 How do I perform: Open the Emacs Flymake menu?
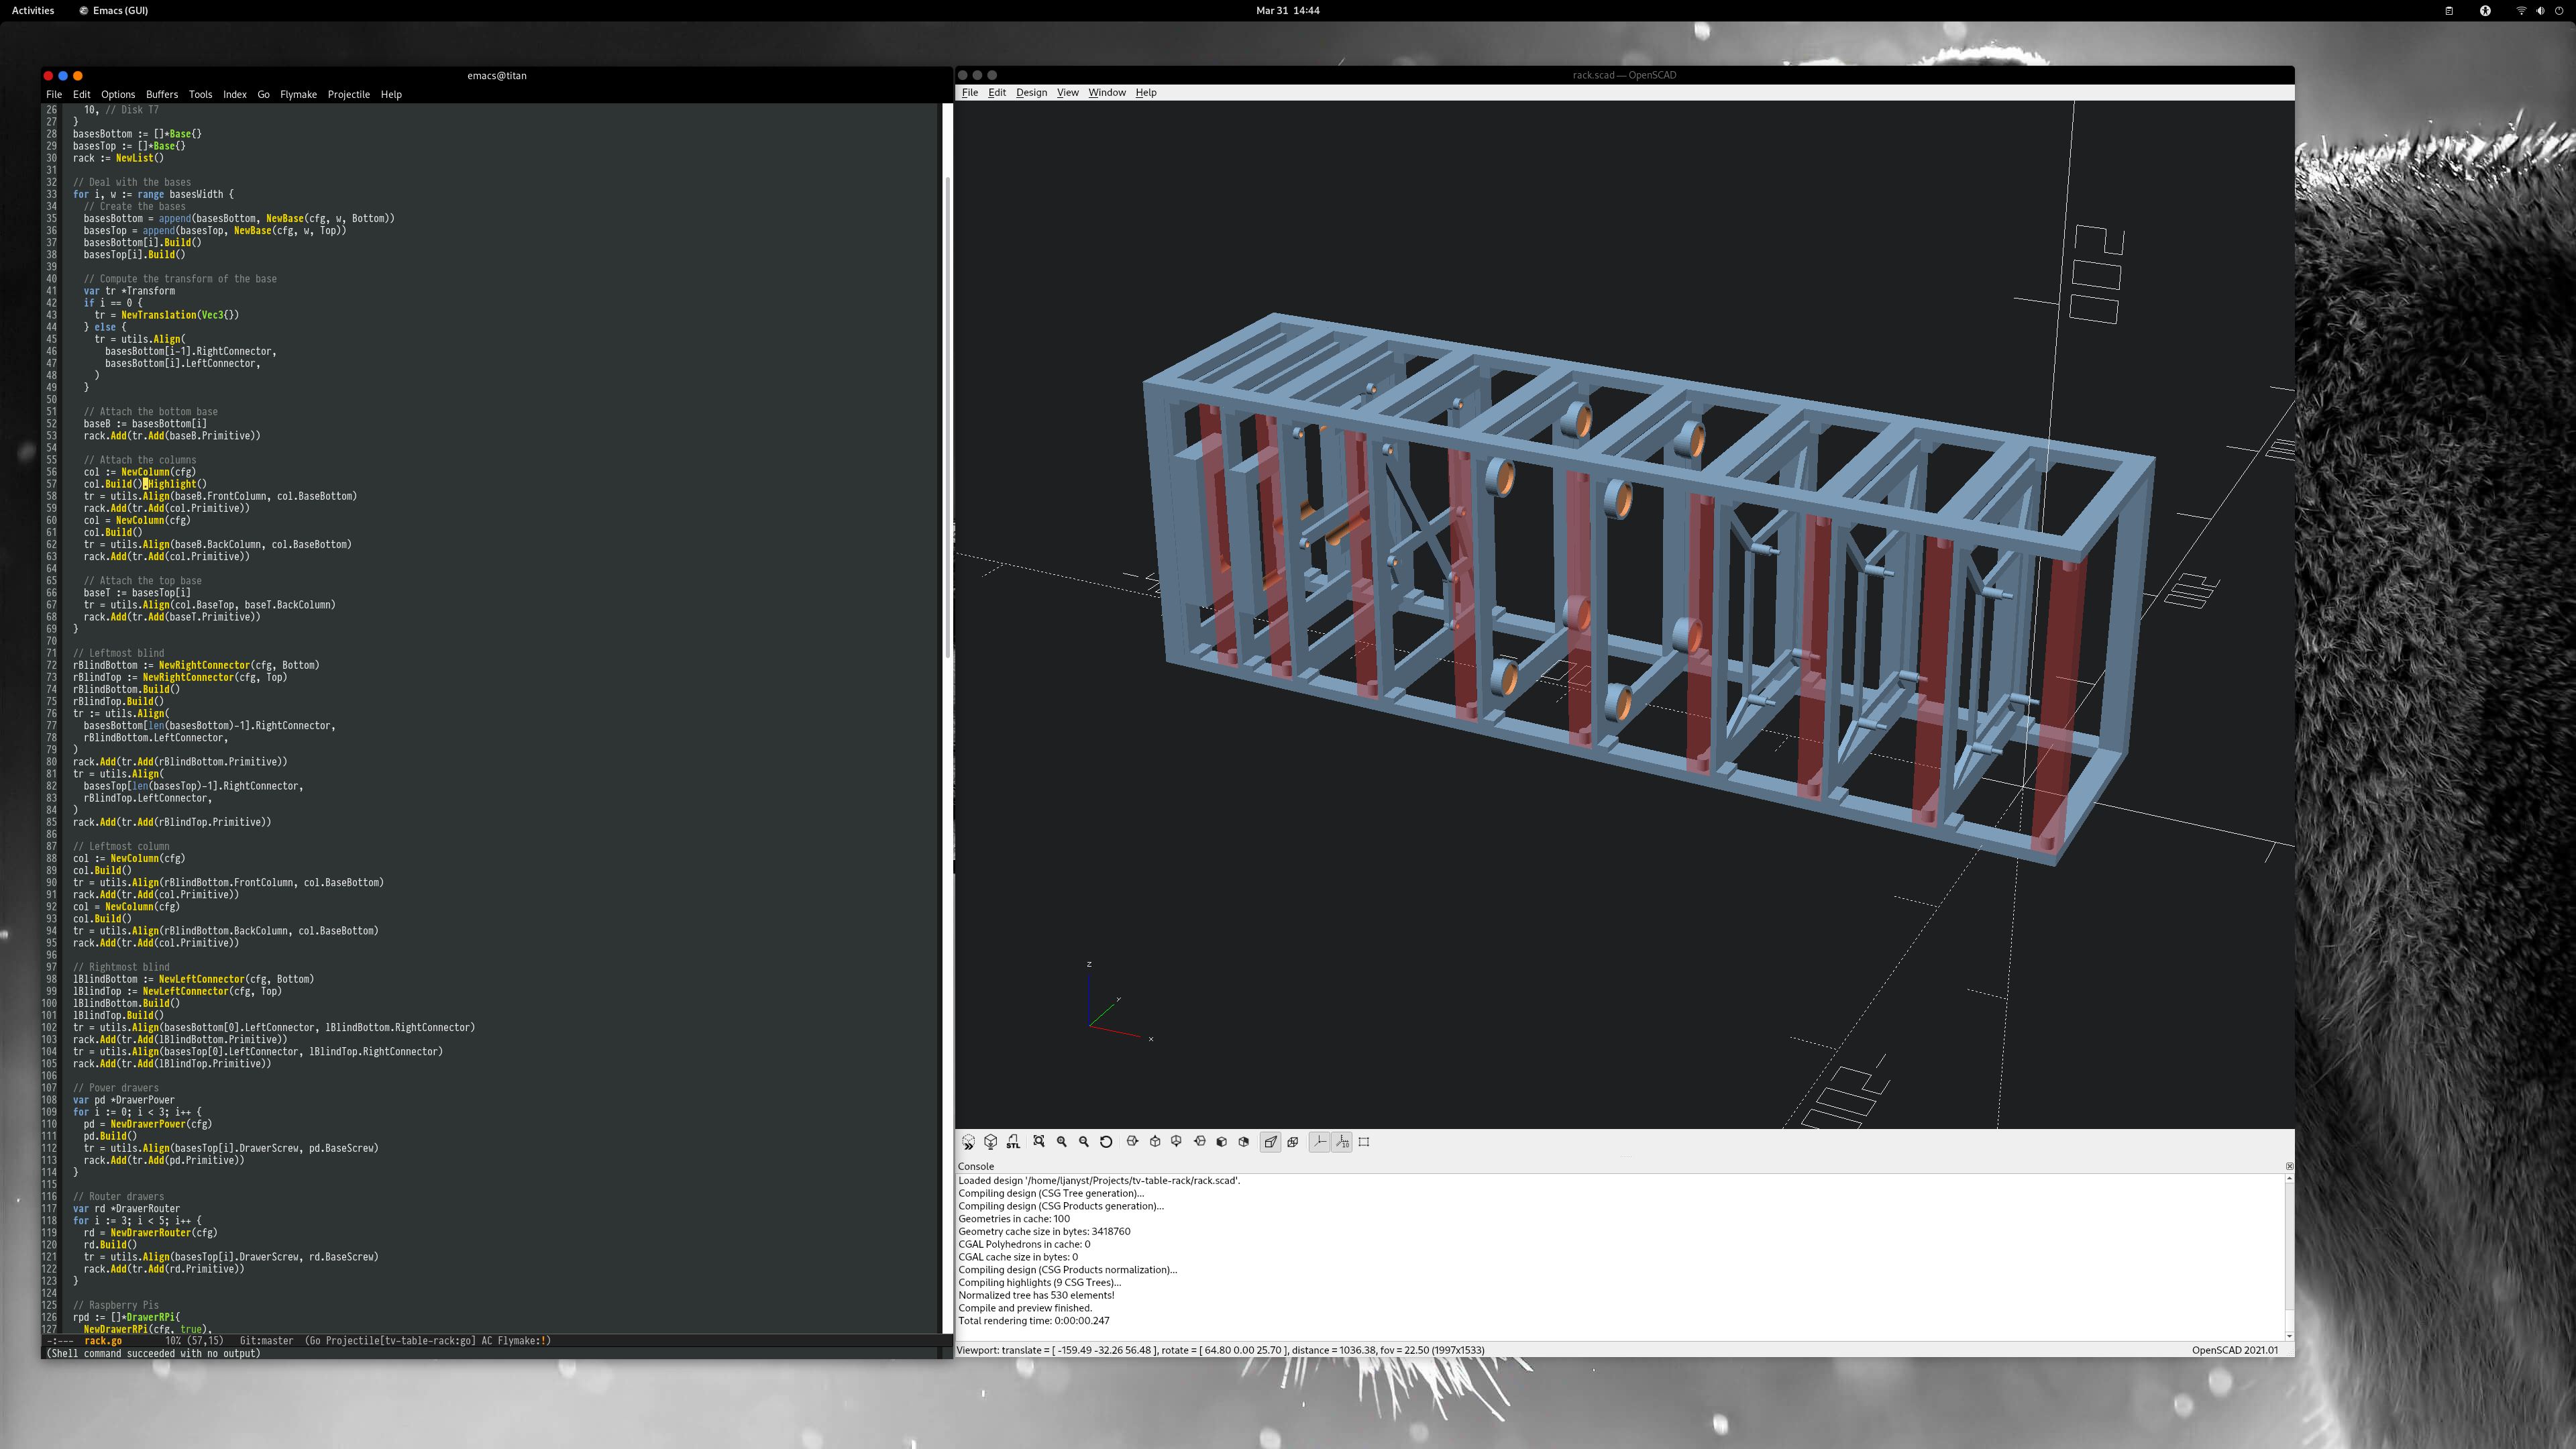coord(298,94)
